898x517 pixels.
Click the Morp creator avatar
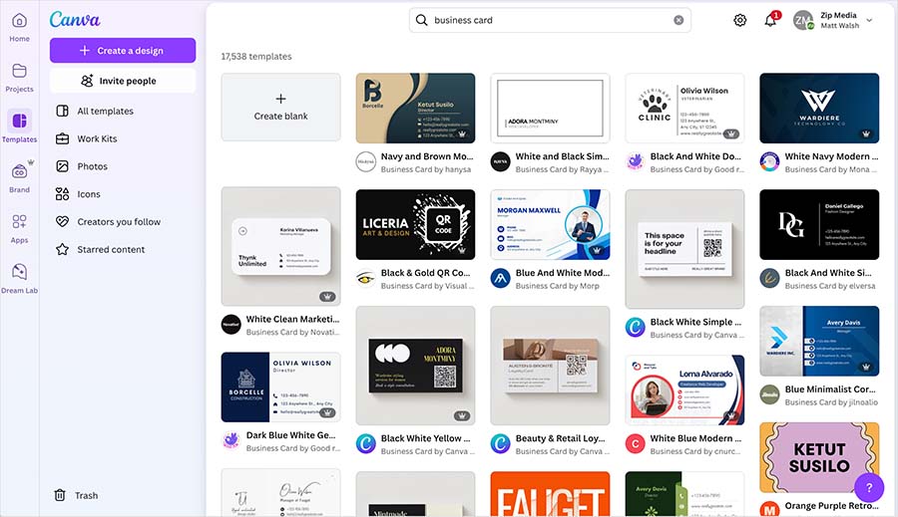click(x=500, y=279)
